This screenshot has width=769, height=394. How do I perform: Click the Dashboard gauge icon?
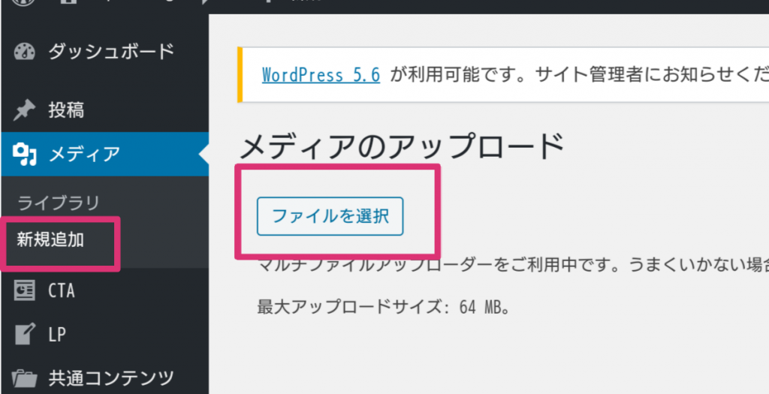pyautogui.click(x=25, y=52)
